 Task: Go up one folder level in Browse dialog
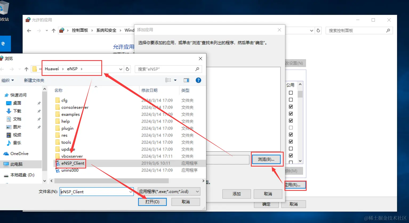click(x=26, y=69)
